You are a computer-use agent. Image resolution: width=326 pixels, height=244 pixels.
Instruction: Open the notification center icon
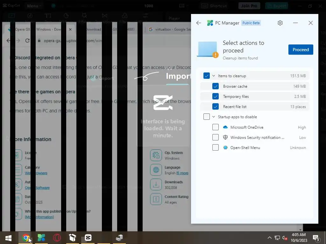click(x=316, y=238)
